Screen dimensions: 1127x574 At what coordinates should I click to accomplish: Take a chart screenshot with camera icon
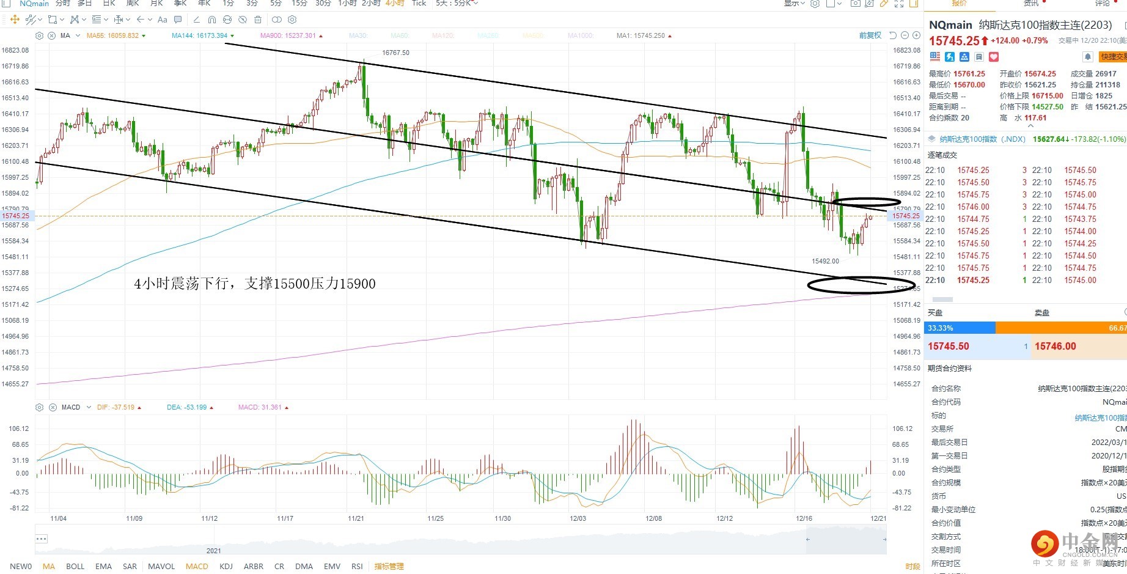coord(856,4)
